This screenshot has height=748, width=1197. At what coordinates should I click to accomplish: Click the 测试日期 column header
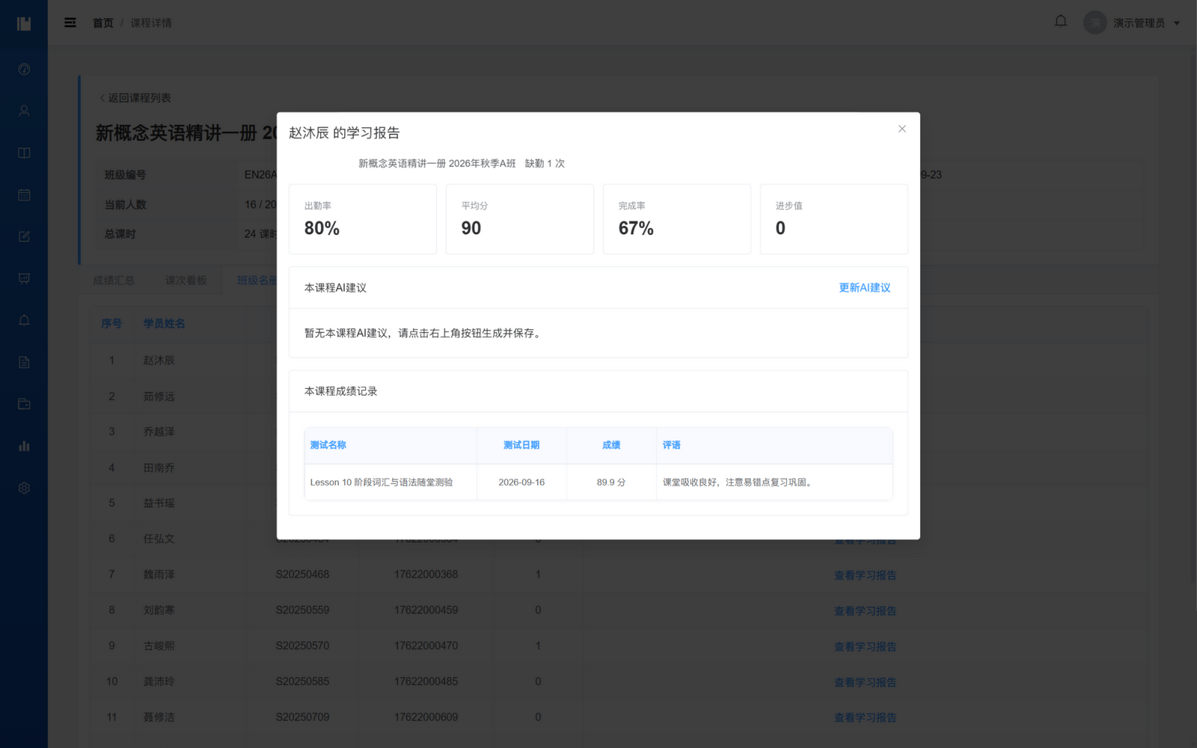point(521,445)
